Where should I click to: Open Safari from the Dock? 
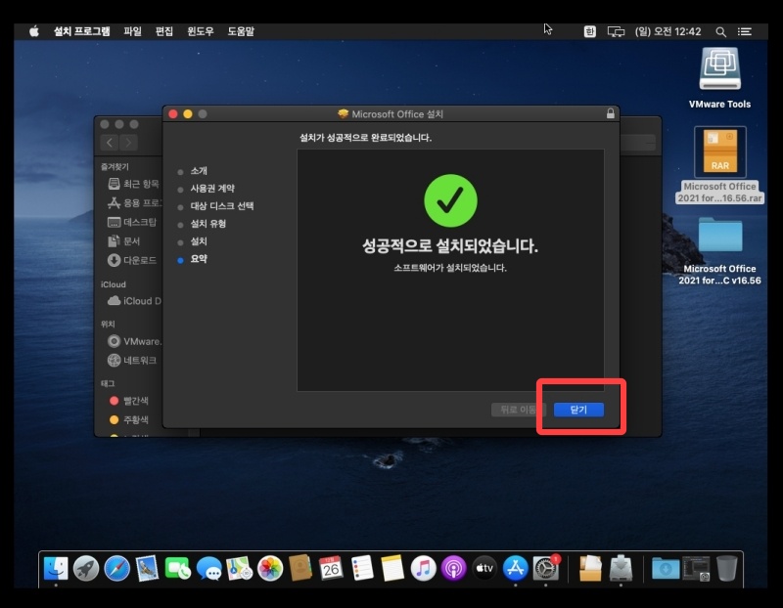(116, 568)
